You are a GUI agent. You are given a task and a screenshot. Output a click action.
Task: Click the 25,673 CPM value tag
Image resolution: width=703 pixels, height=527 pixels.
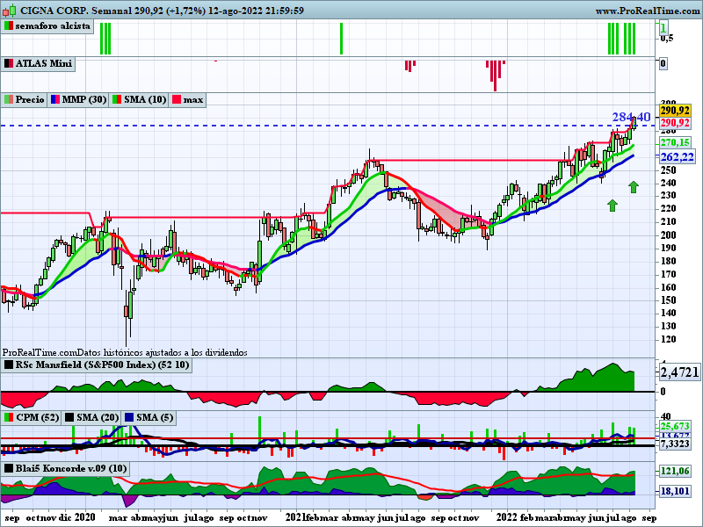click(675, 426)
